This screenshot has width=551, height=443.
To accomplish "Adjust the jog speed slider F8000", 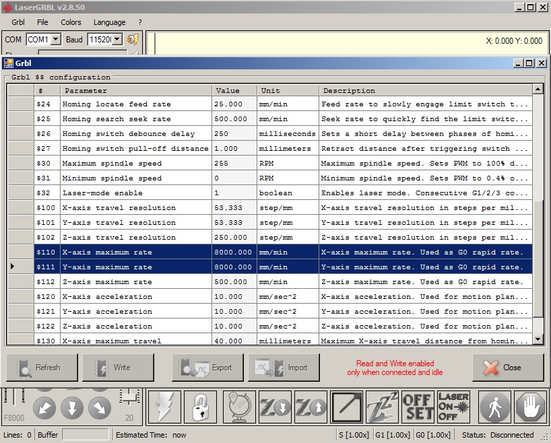I will pos(14,397).
